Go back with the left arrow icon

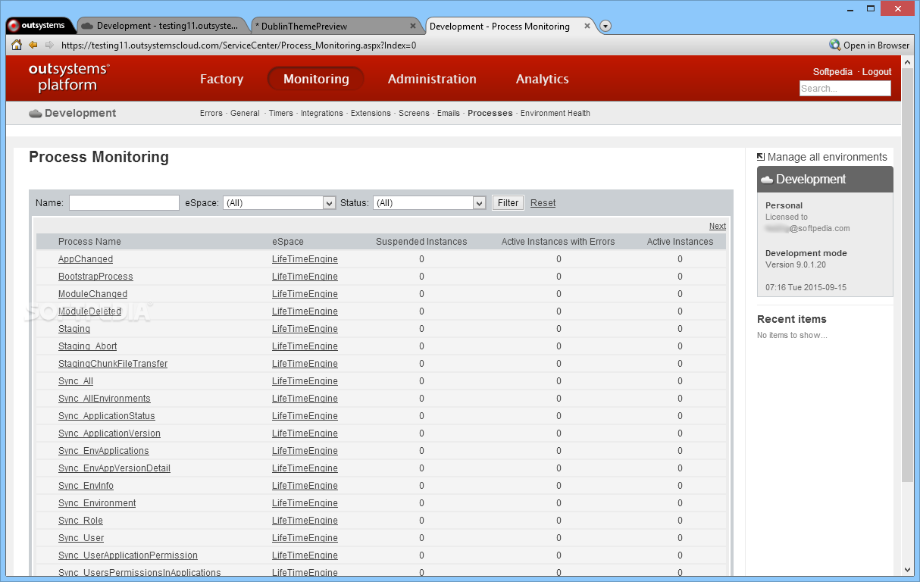[x=33, y=45]
